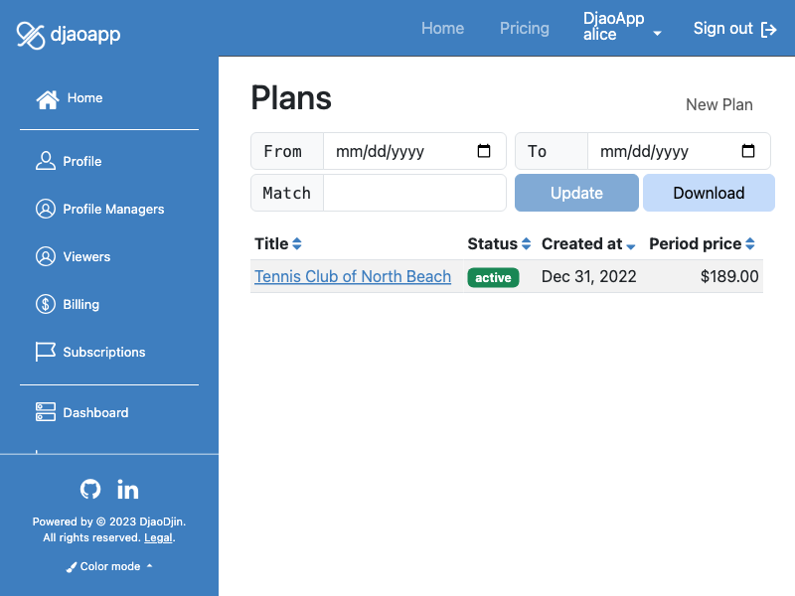Open the Tennis Club of North Beach plan

click(x=353, y=276)
